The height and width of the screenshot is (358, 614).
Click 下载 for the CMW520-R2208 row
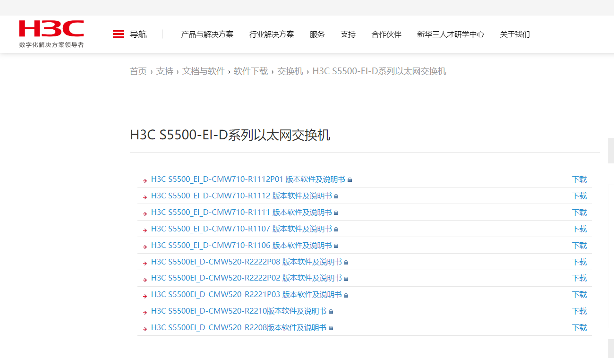(x=580, y=328)
